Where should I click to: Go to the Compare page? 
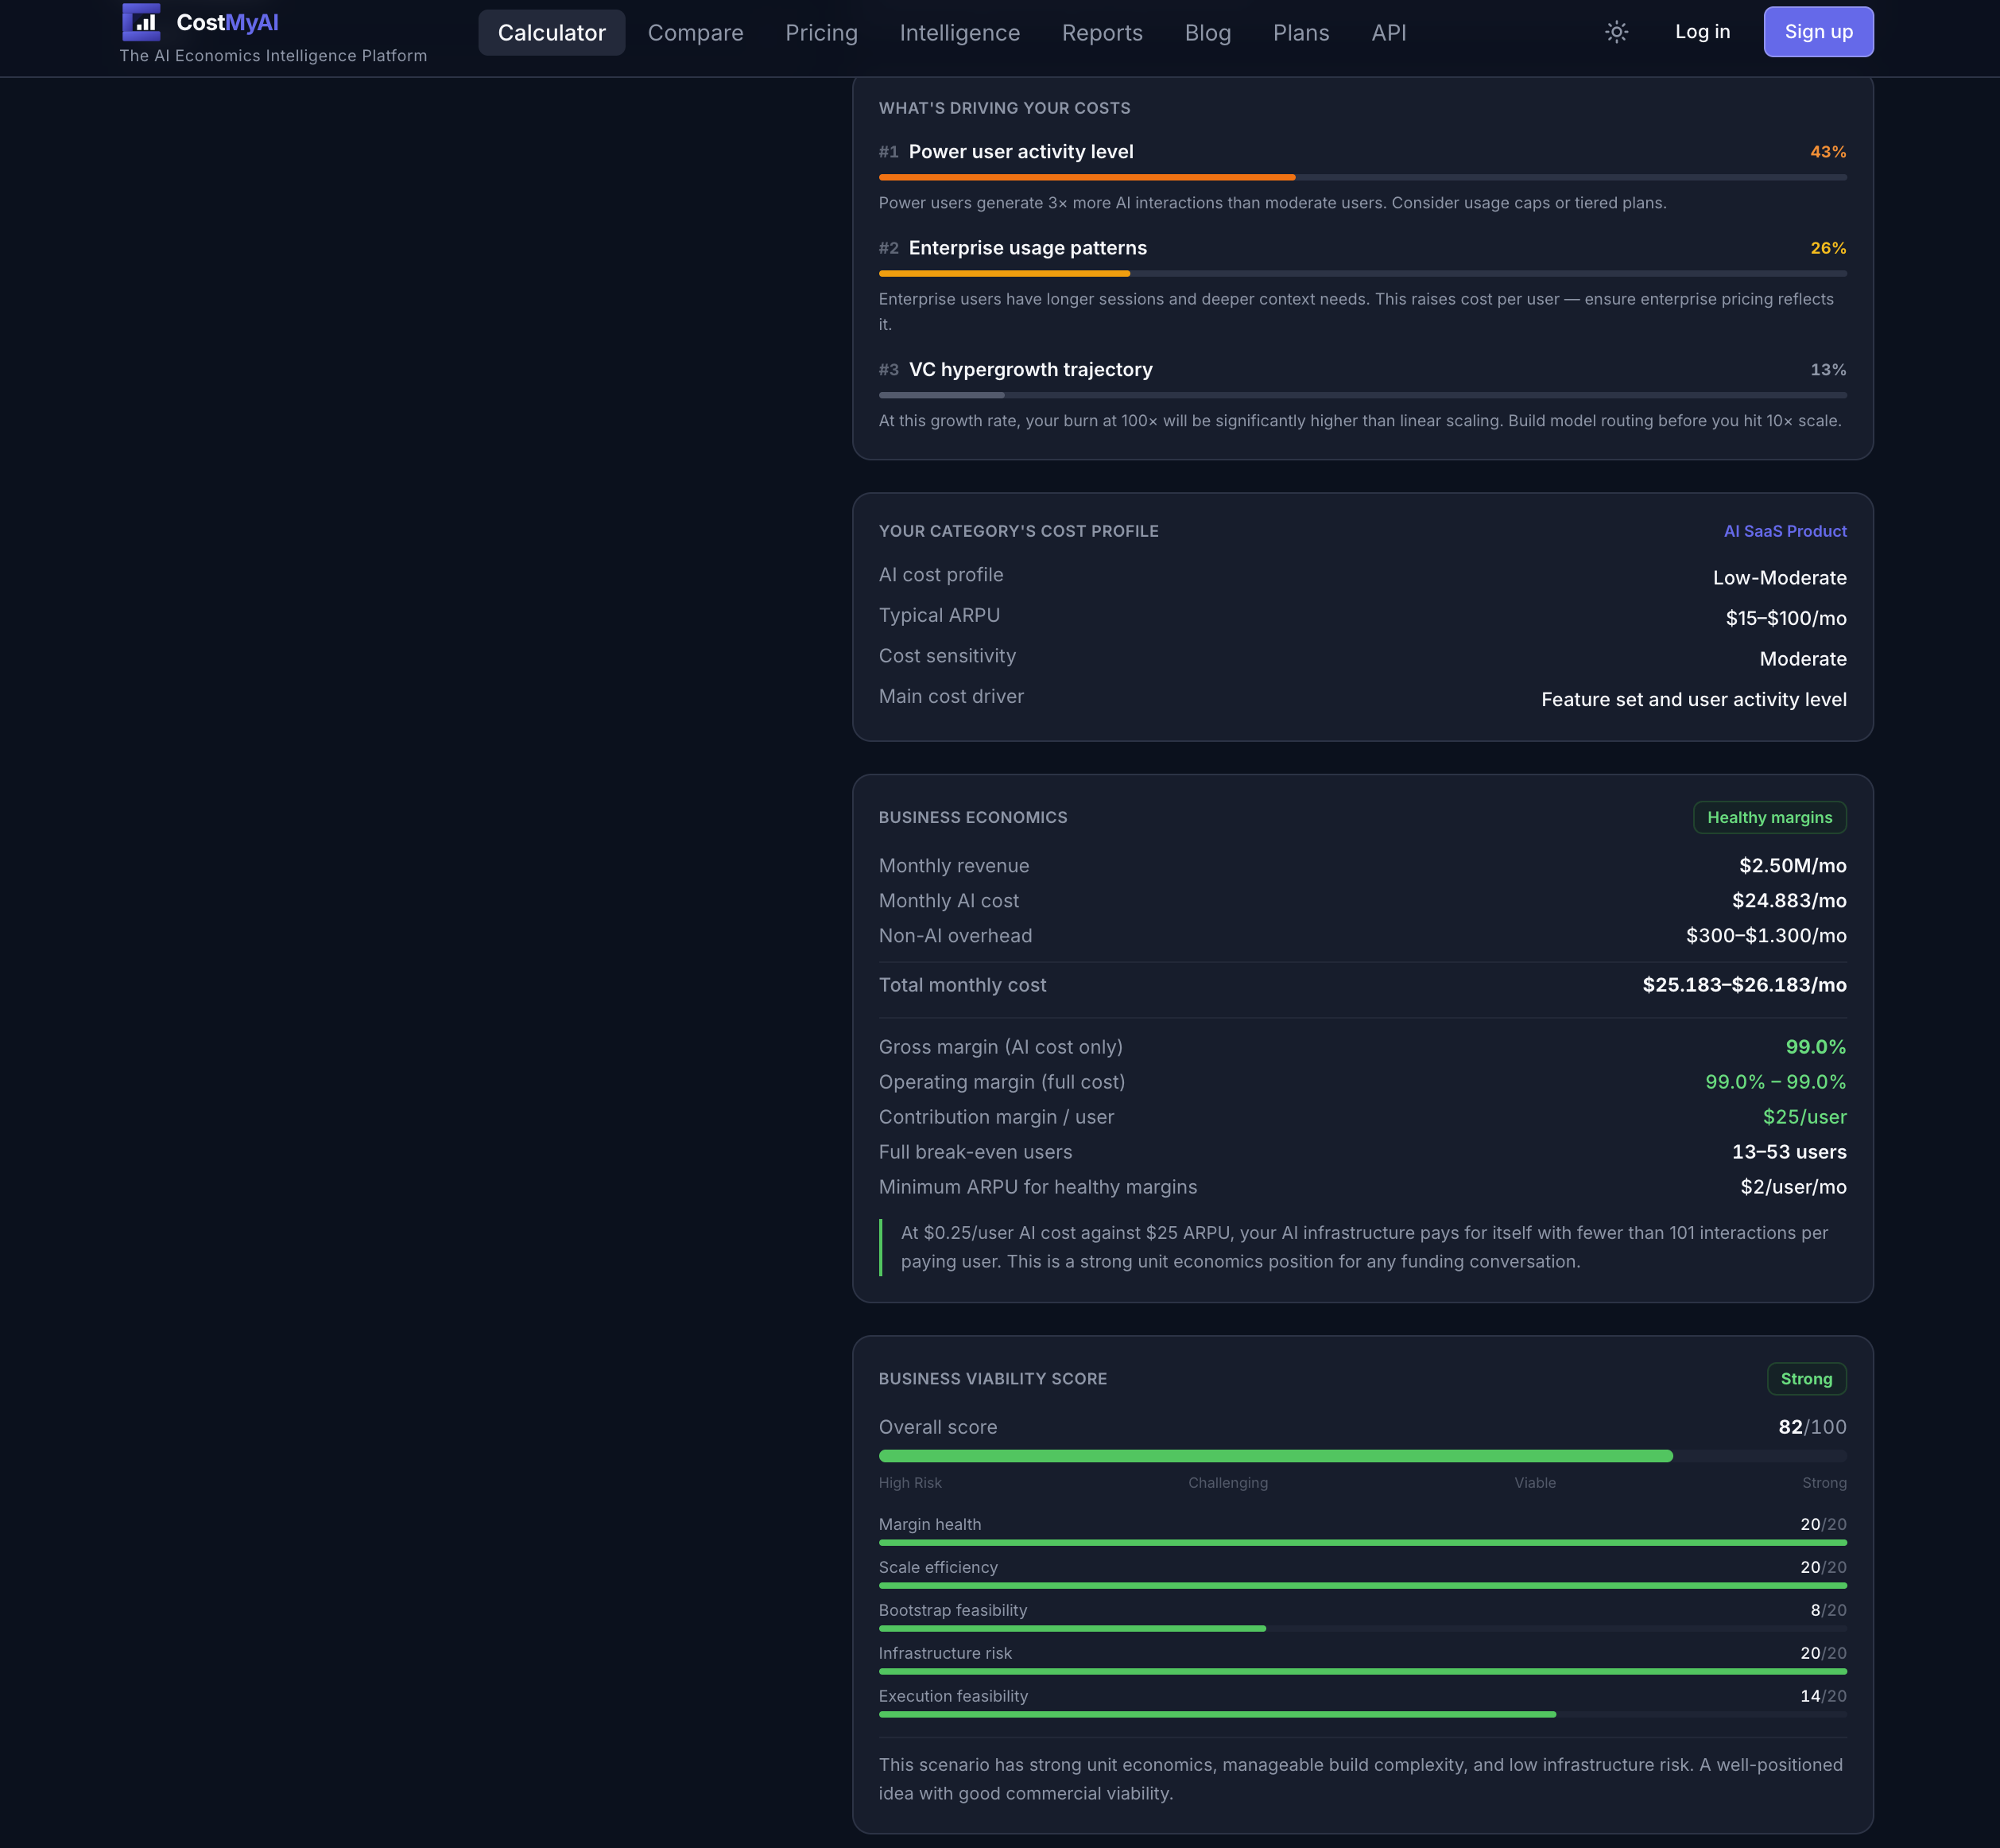pyautogui.click(x=696, y=33)
